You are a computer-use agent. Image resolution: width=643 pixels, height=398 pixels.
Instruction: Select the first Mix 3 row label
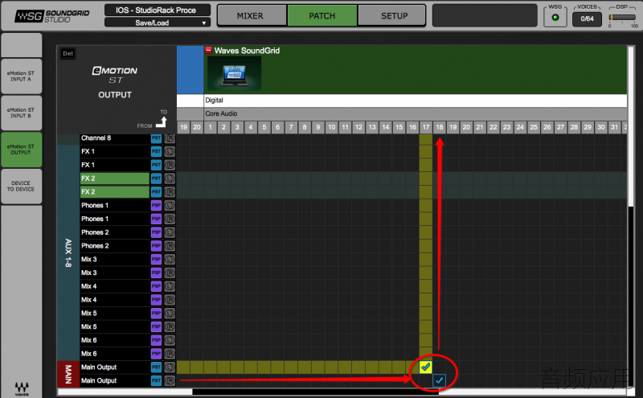click(115, 260)
